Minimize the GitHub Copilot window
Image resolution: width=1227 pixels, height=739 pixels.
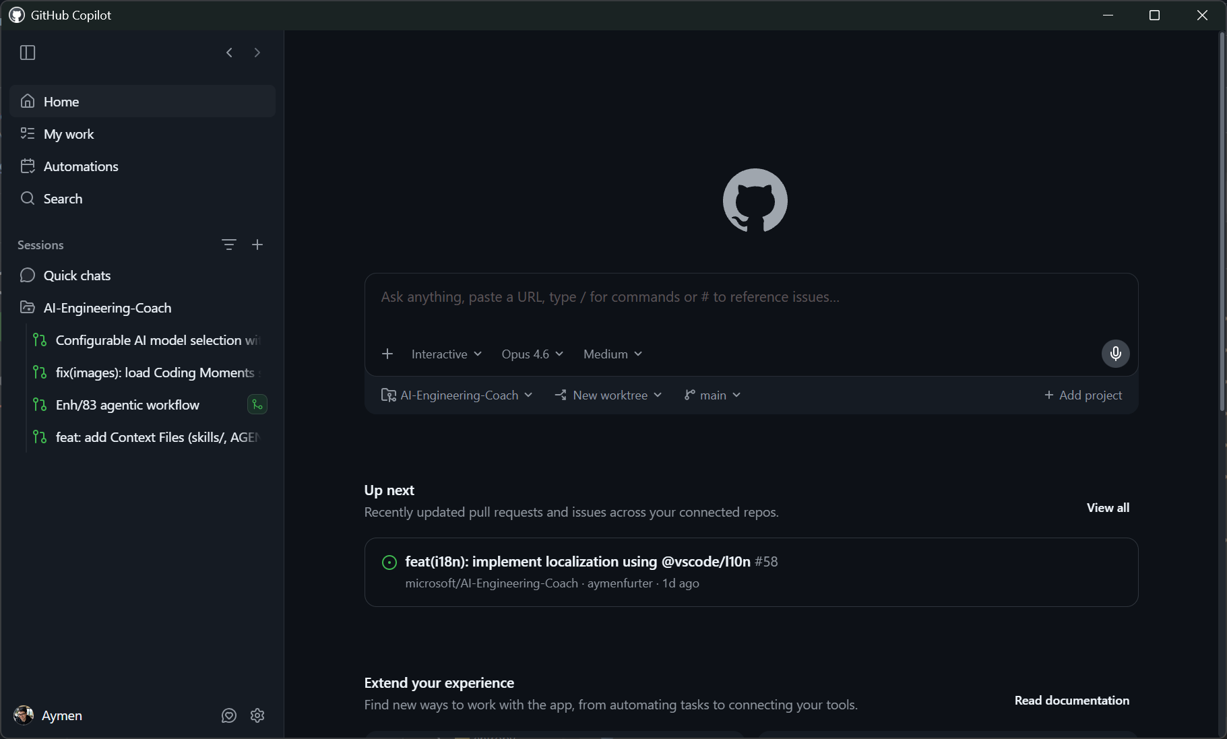pos(1108,15)
